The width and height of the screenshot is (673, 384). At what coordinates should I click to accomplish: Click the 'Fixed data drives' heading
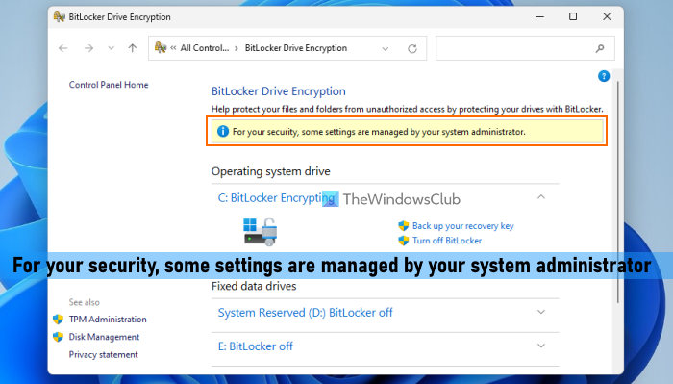pyautogui.click(x=254, y=286)
